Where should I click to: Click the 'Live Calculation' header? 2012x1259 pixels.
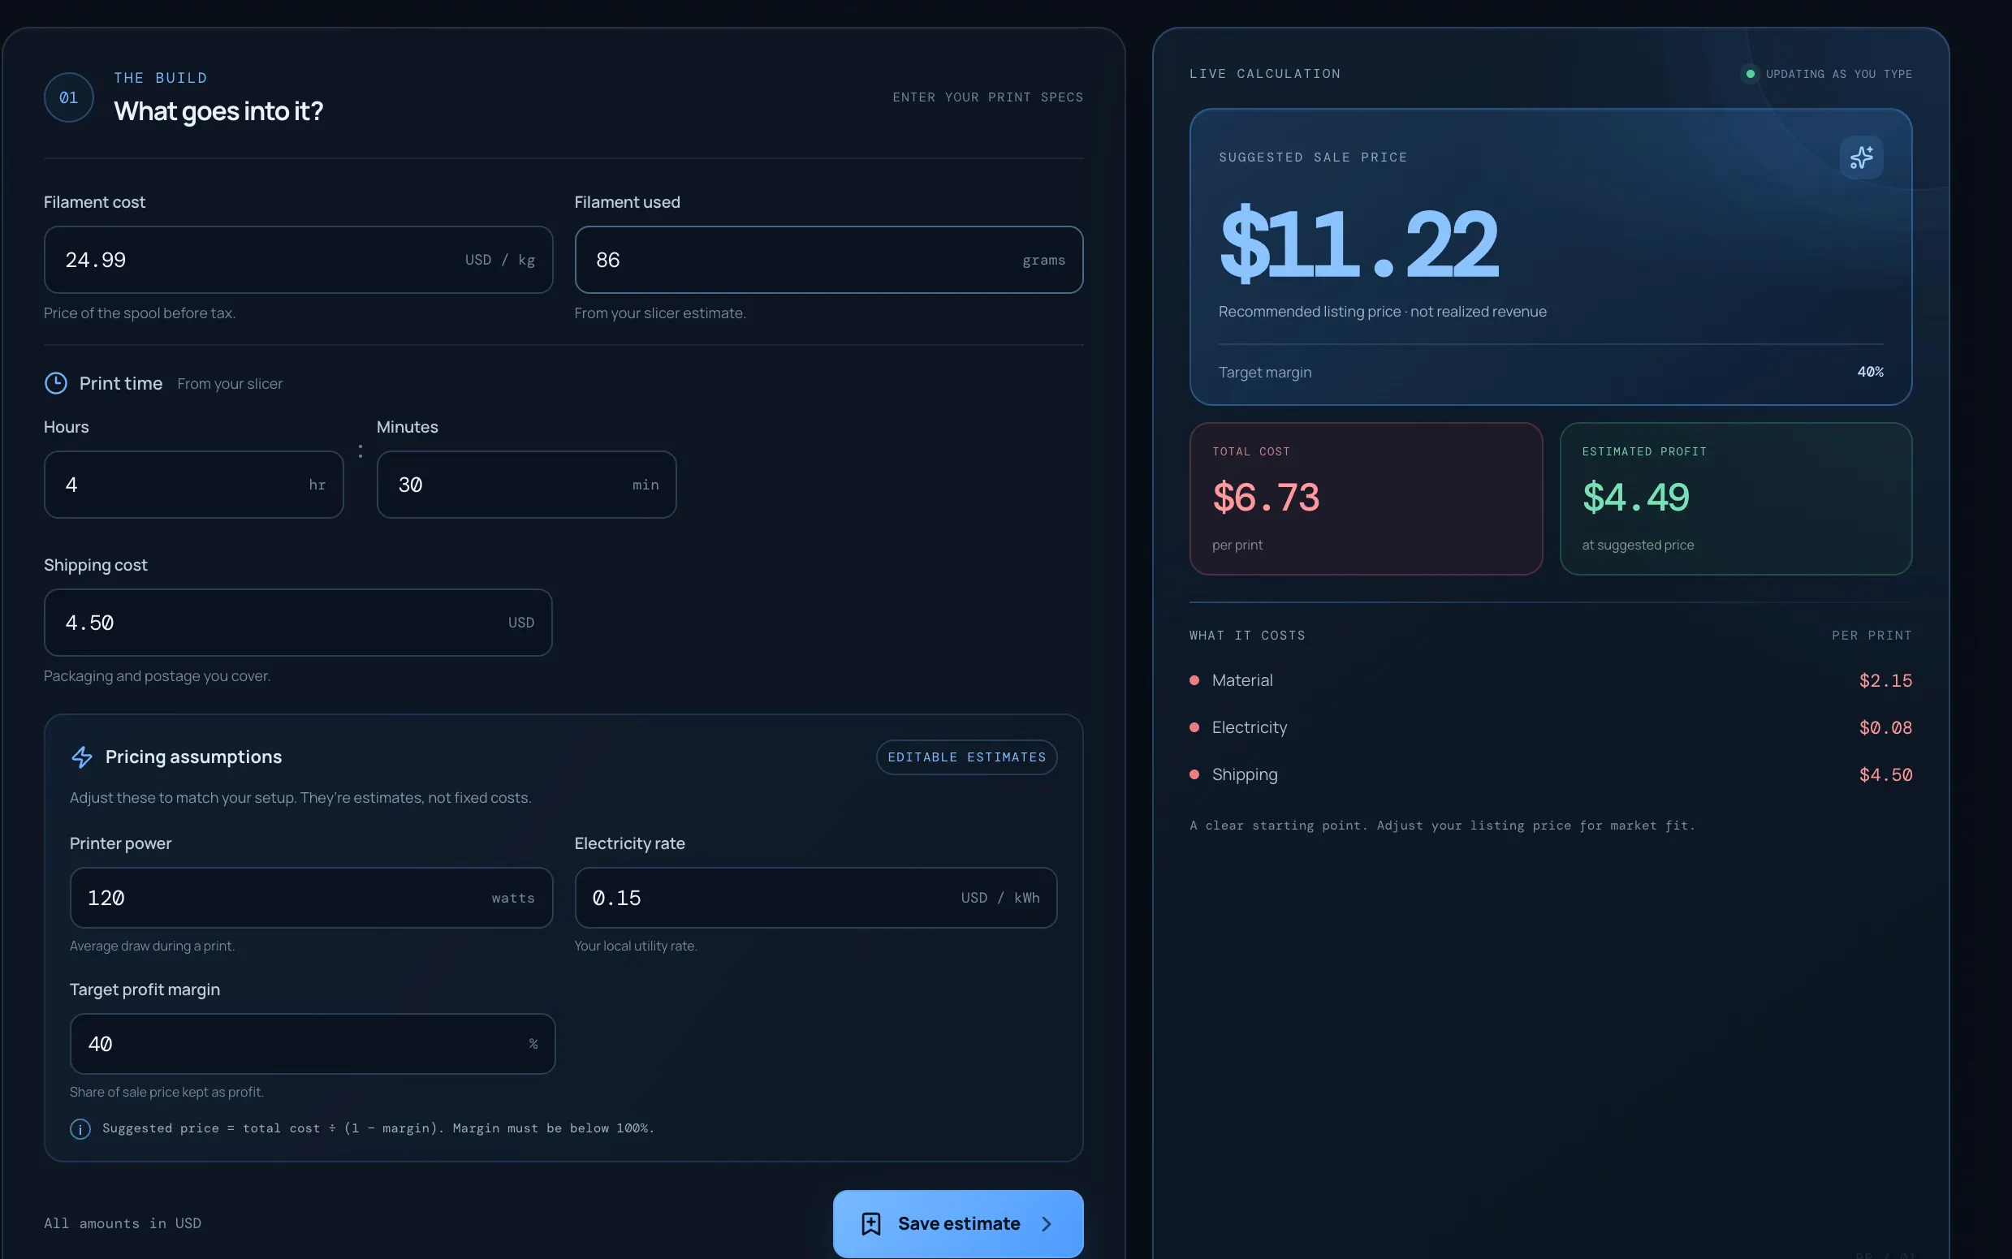(1265, 74)
